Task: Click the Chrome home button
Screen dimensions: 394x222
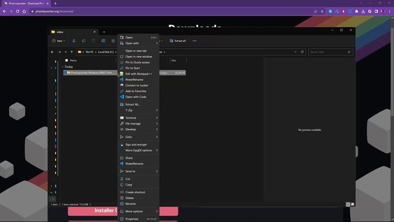Action: [x=25, y=11]
